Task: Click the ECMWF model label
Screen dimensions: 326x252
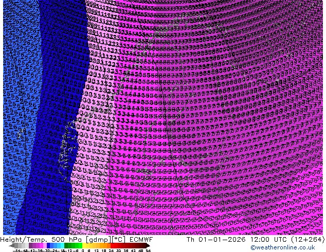Action: (141, 240)
